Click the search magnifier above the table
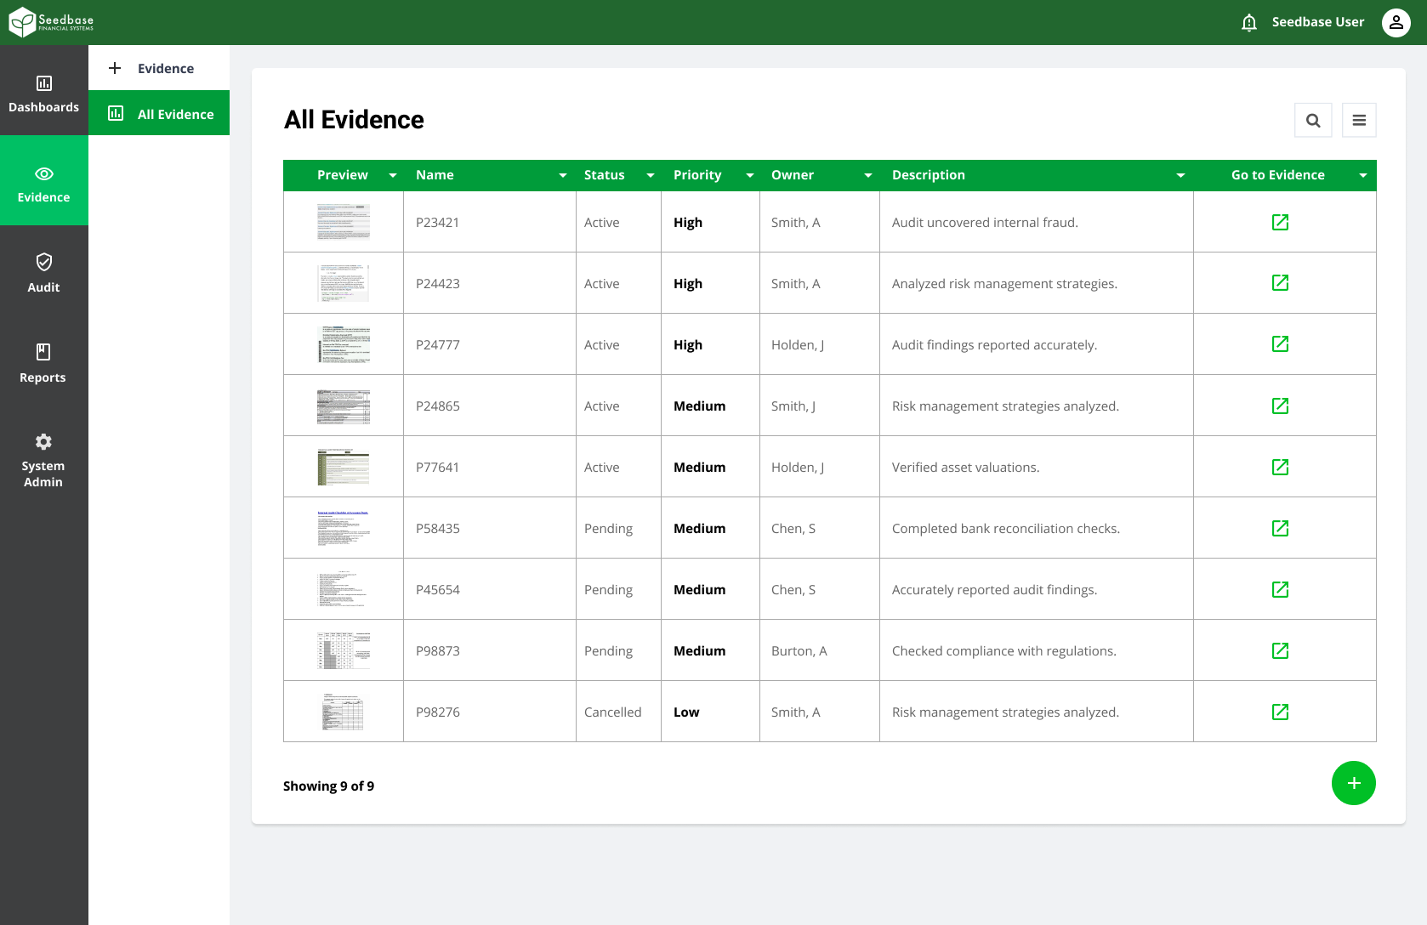 [1313, 120]
